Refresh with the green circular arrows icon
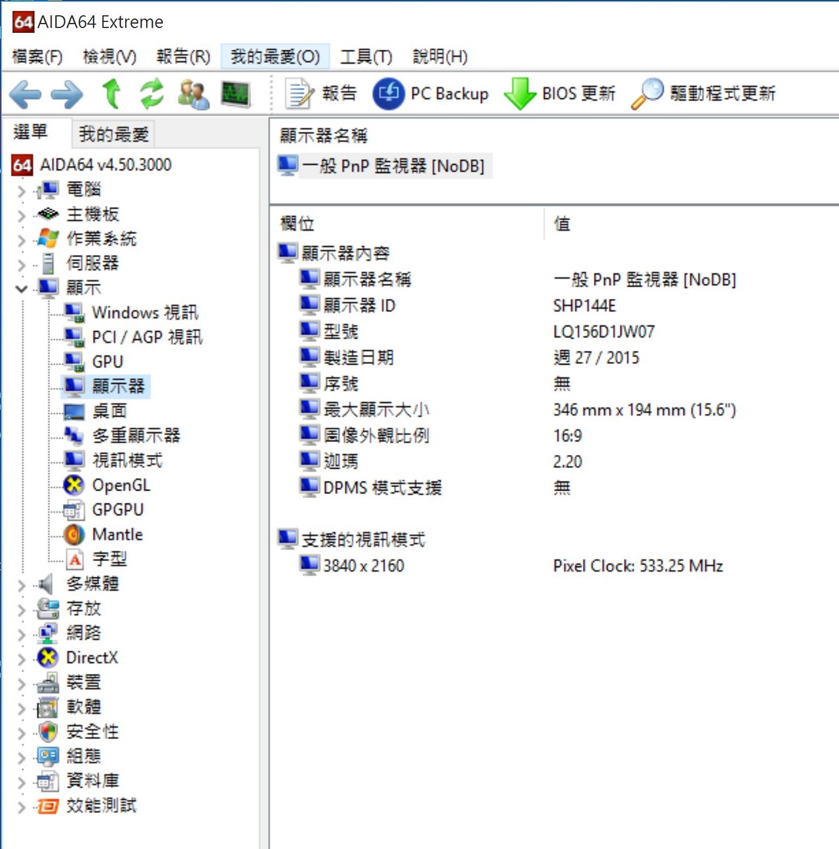The image size is (839, 849). 151,94
